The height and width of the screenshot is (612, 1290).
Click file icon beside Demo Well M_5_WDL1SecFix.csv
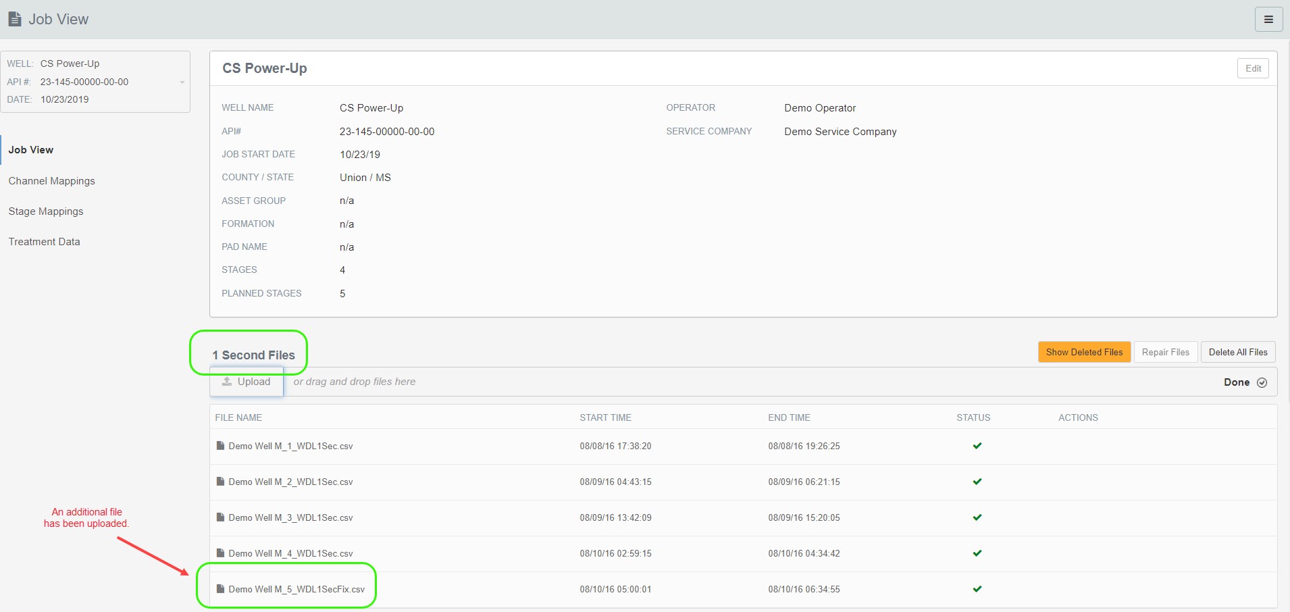coord(220,589)
